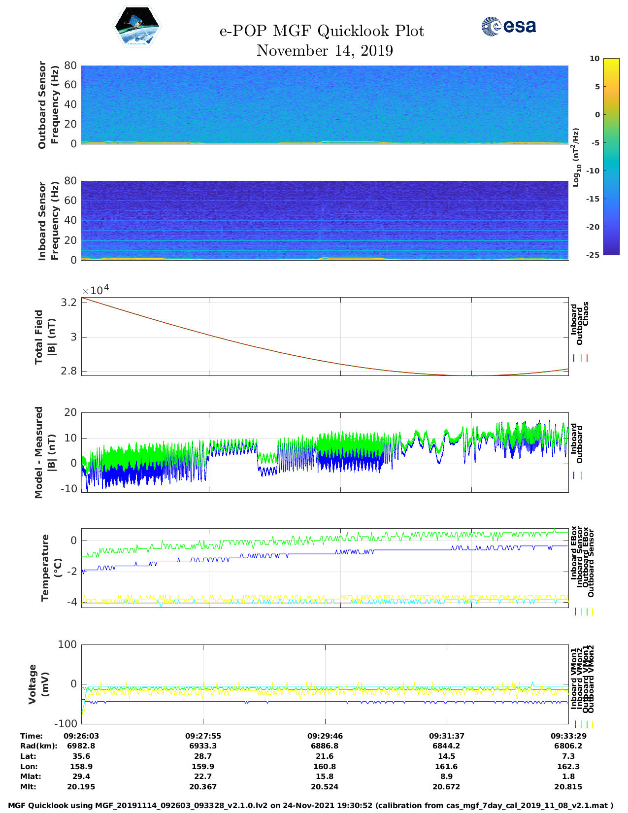Click the Total Field |B| (nT) axis label
This screenshot has width=628, height=813.
click(45, 337)
